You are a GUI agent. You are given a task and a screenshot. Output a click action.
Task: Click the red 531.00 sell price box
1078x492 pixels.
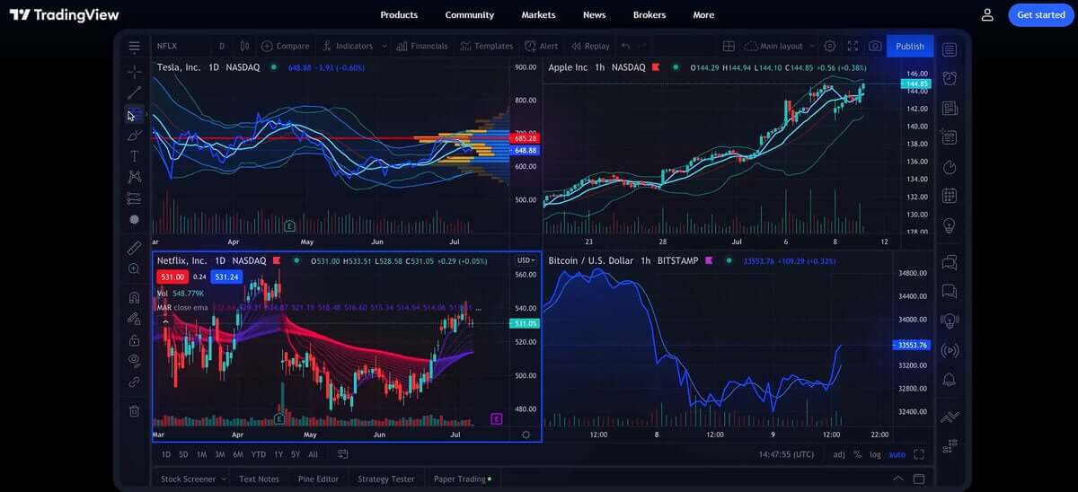172,277
